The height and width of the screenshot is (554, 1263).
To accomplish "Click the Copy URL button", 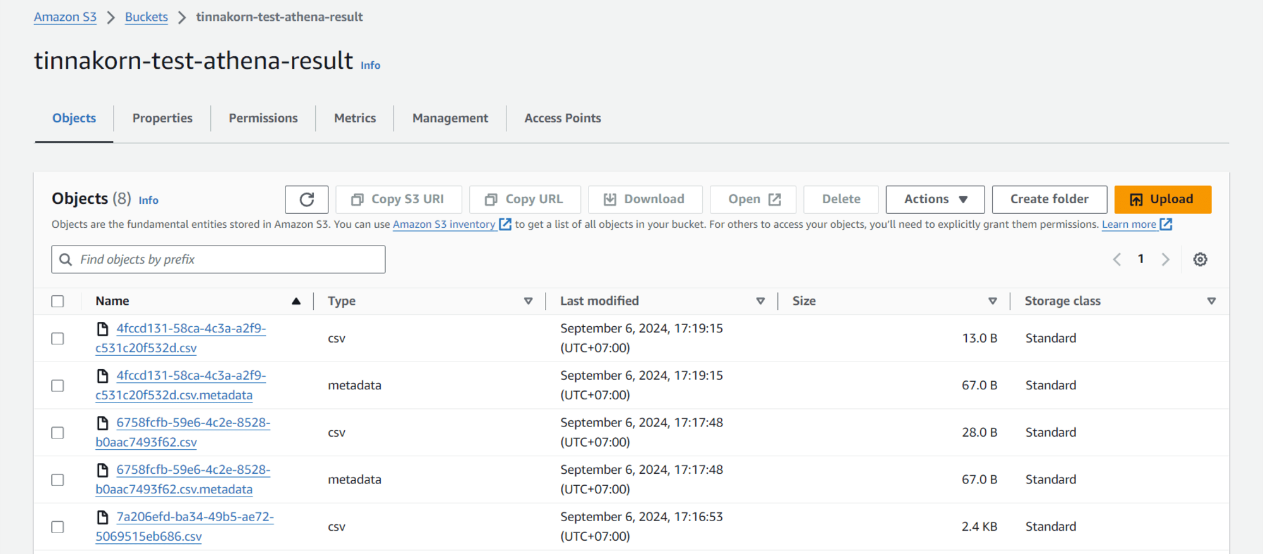I will (x=525, y=199).
